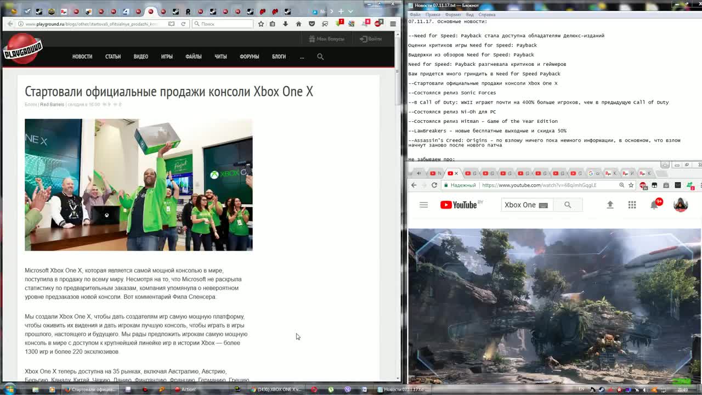Click the Firefox Поиск search field
This screenshot has height=395, width=702.
point(223,24)
